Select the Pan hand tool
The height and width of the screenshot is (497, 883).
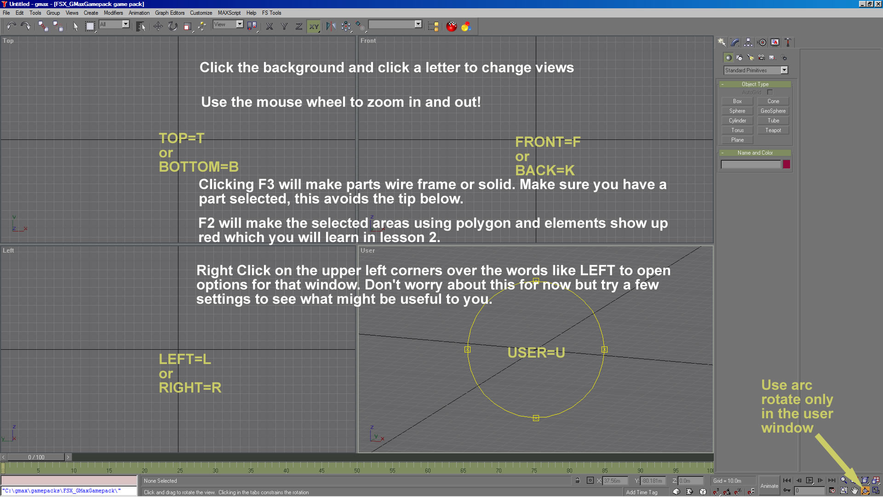click(854, 491)
